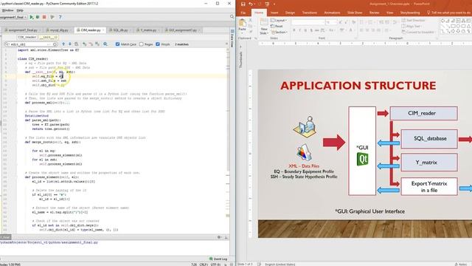
Task: Switch to GUI_assignment1.py editor tab
Action: (x=182, y=30)
